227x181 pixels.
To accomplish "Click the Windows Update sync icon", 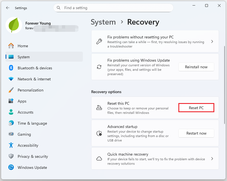I will click(11, 167).
